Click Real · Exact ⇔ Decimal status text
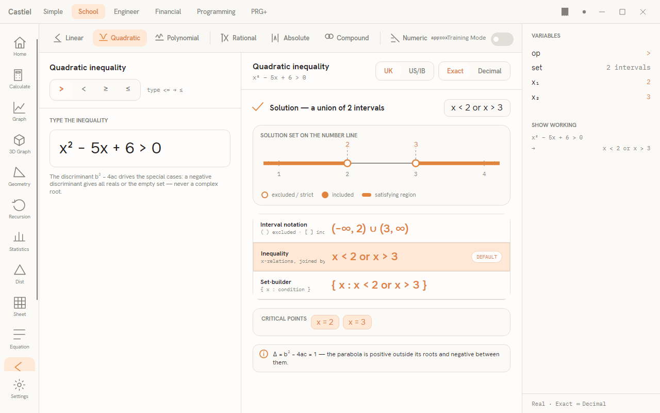 569,404
